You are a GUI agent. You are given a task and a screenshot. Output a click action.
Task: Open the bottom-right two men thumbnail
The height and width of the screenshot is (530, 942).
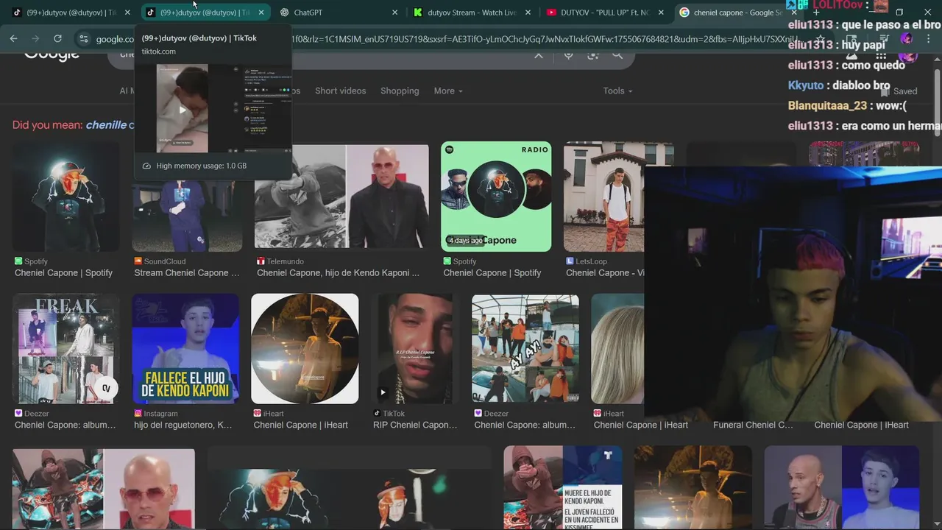pos(841,487)
